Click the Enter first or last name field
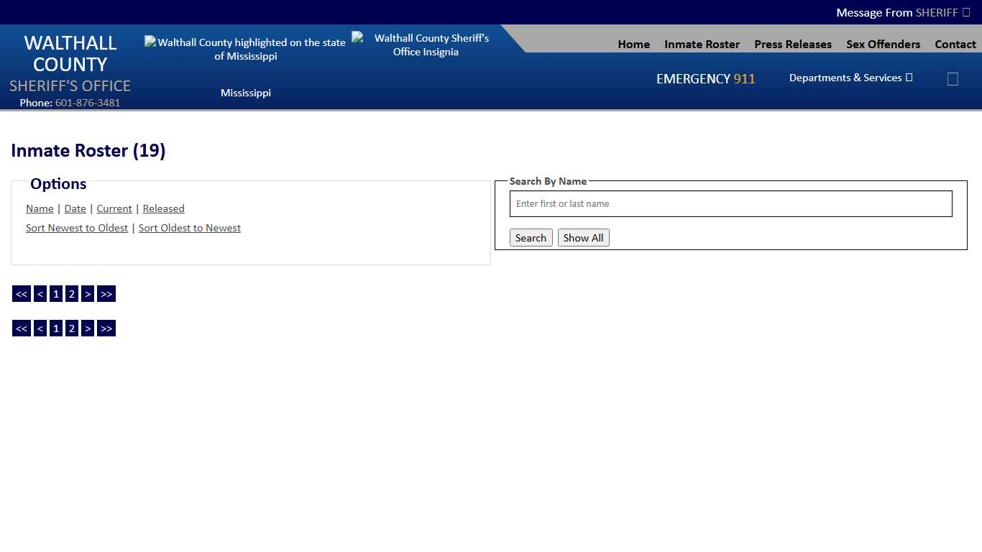Screen dimensions: 982x552 (730, 203)
